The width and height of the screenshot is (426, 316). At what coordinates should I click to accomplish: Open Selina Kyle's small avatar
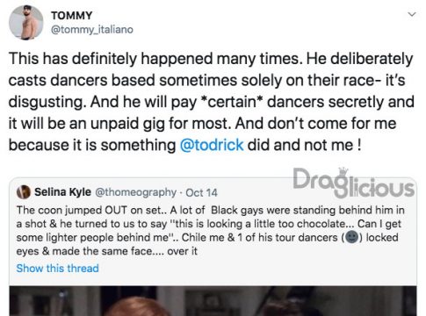click(24, 192)
